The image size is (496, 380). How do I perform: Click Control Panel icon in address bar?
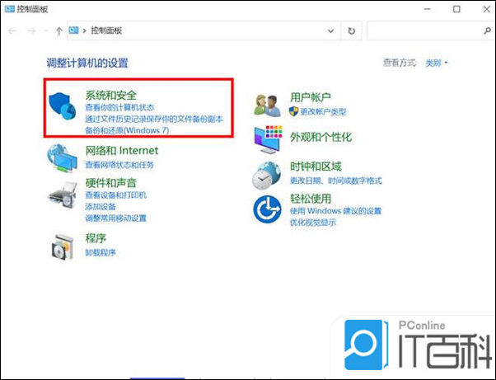coord(73,30)
